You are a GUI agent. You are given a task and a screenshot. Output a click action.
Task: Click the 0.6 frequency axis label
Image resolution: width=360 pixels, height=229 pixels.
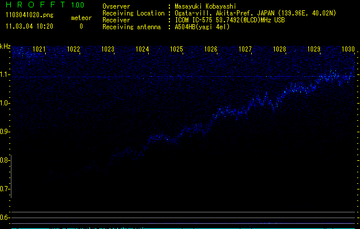[x=4, y=218]
